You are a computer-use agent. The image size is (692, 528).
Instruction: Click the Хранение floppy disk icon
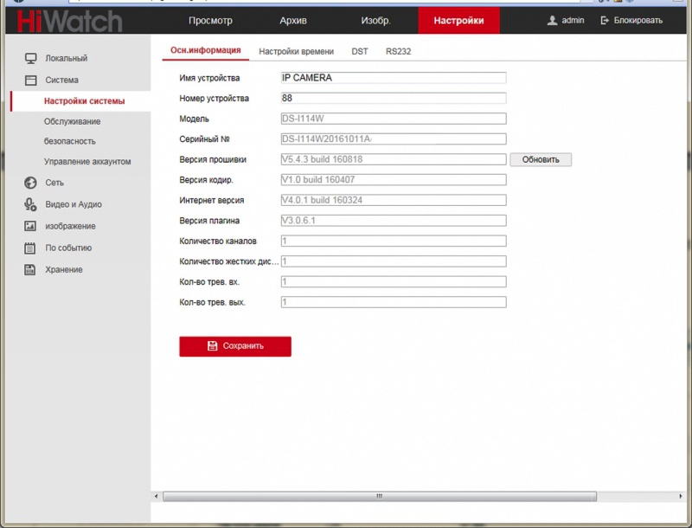click(x=30, y=270)
